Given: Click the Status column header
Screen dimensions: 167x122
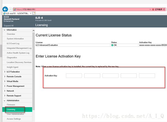Looking at the screenshot, I should 114,42.
